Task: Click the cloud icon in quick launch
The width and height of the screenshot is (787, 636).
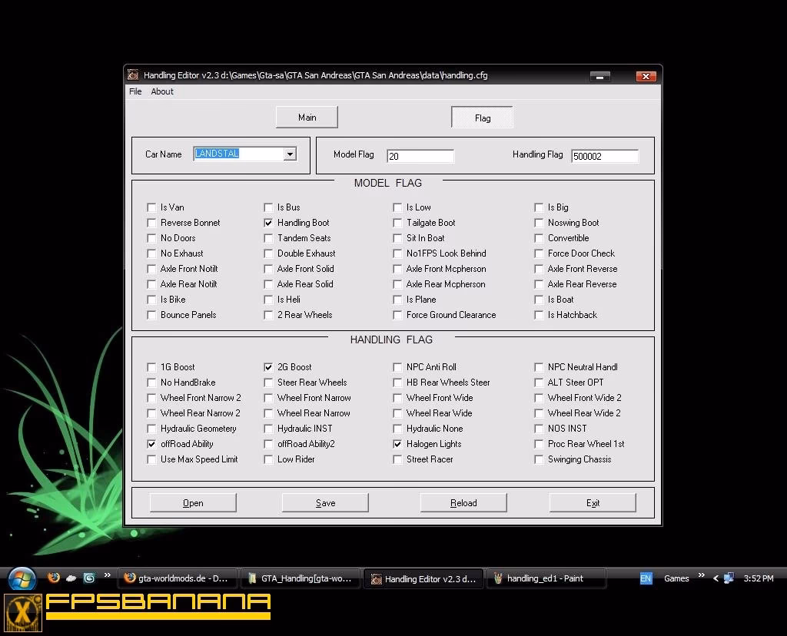Action: (x=71, y=578)
